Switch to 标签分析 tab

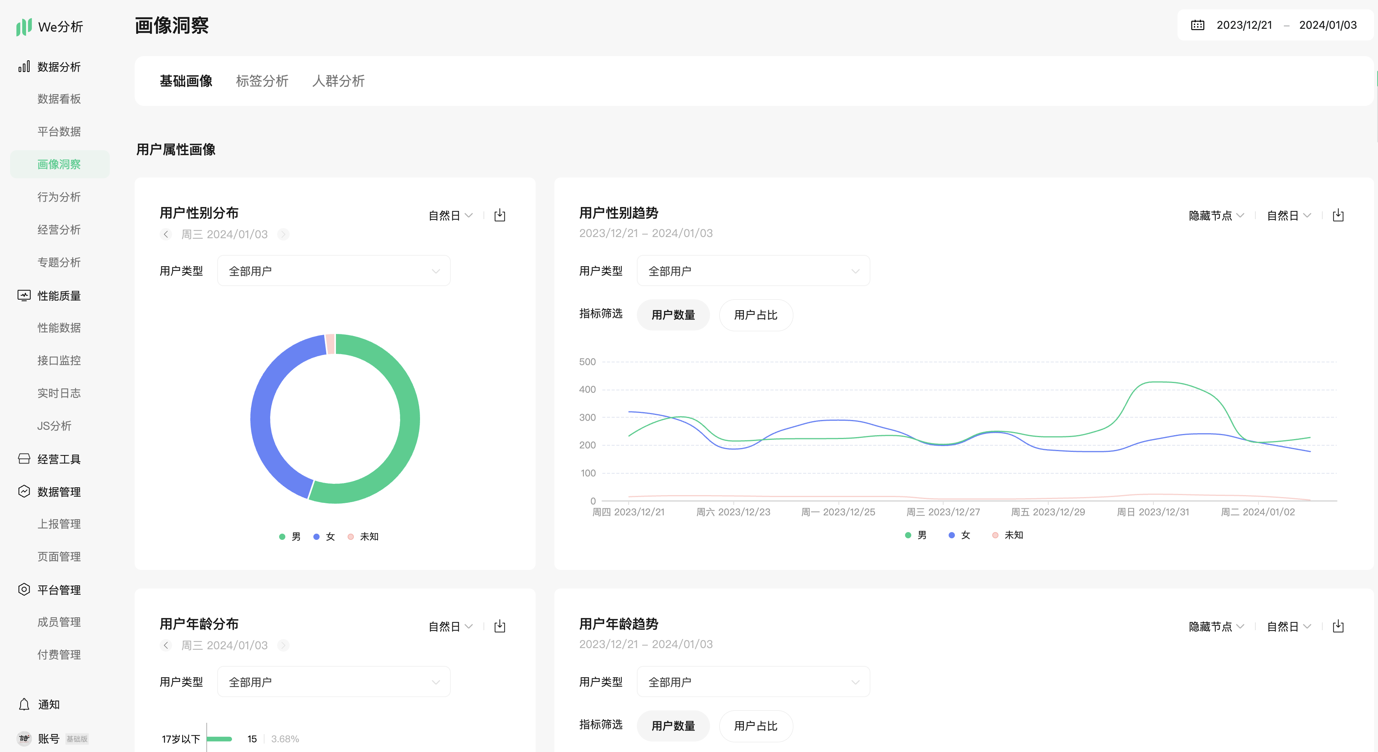262,81
